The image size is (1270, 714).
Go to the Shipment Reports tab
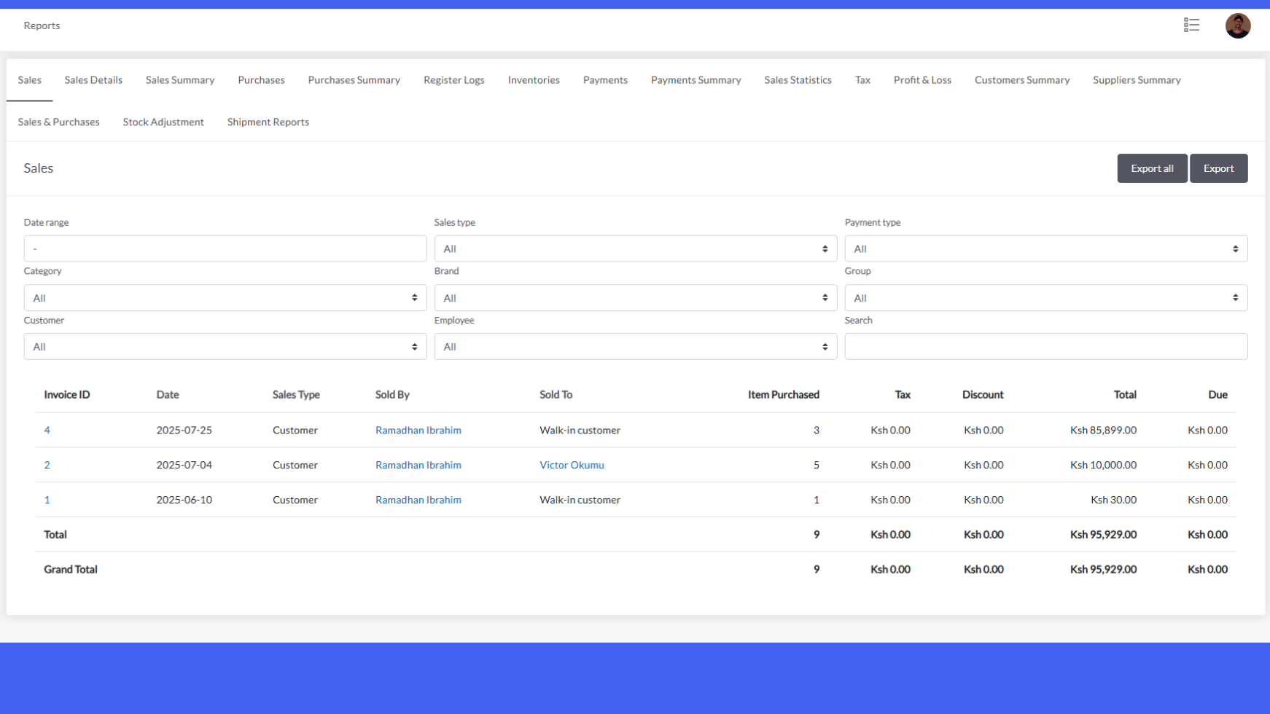pos(268,122)
